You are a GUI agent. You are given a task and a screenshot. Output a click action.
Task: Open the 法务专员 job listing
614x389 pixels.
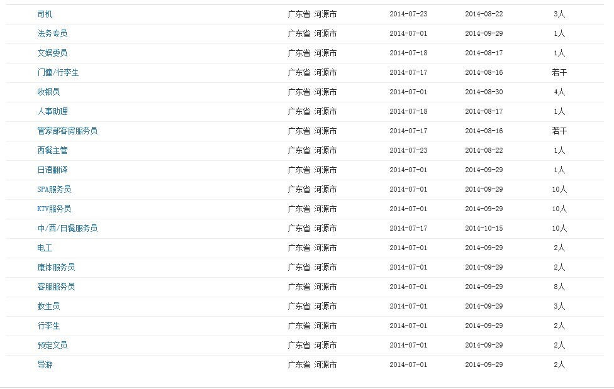[52, 34]
